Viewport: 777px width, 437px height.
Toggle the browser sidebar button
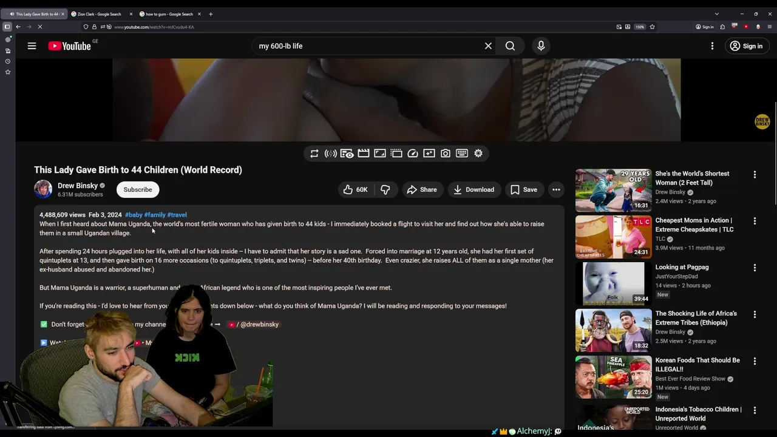(7, 27)
